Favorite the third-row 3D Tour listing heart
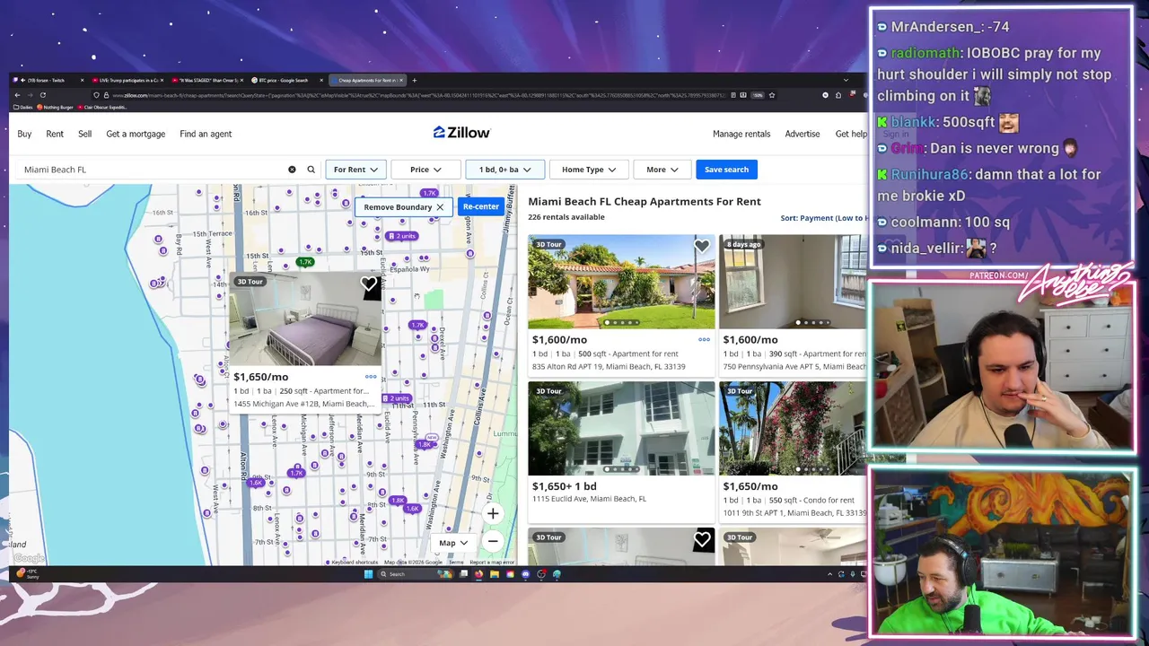 pos(702,539)
